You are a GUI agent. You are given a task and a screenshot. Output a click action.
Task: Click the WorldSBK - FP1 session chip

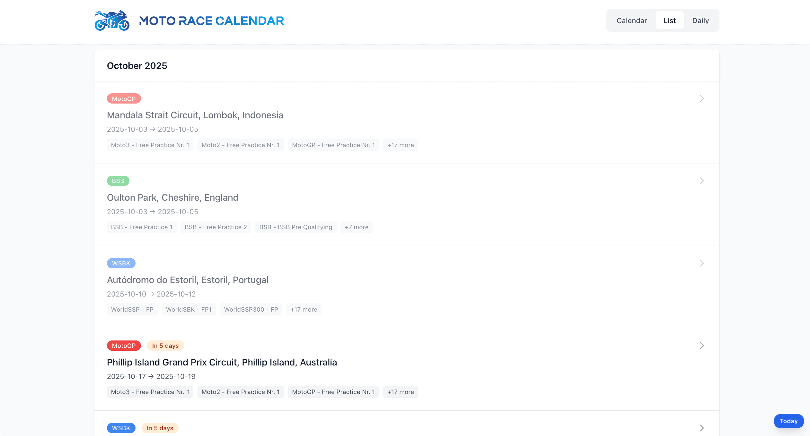[189, 309]
